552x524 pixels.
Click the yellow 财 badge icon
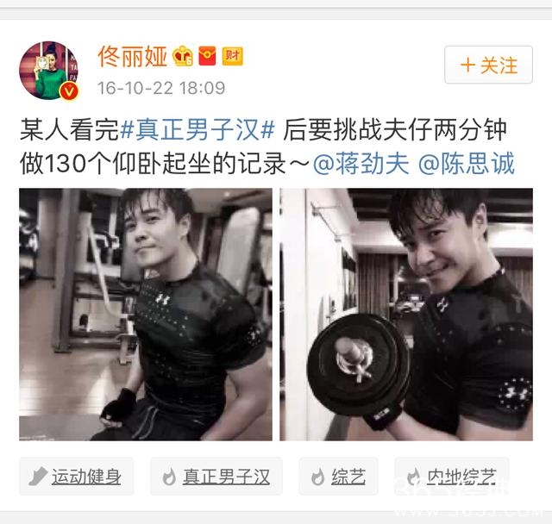point(232,56)
